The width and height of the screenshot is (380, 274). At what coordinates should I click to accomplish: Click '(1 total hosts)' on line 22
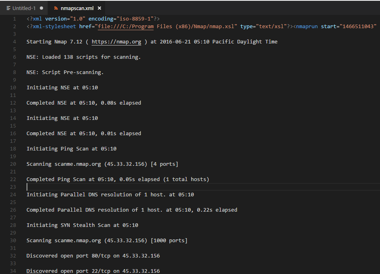186,179
